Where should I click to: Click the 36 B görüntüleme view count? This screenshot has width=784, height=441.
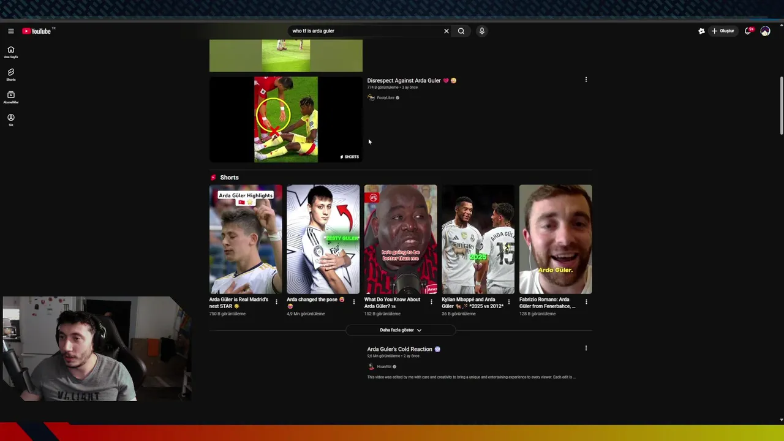coord(459,314)
